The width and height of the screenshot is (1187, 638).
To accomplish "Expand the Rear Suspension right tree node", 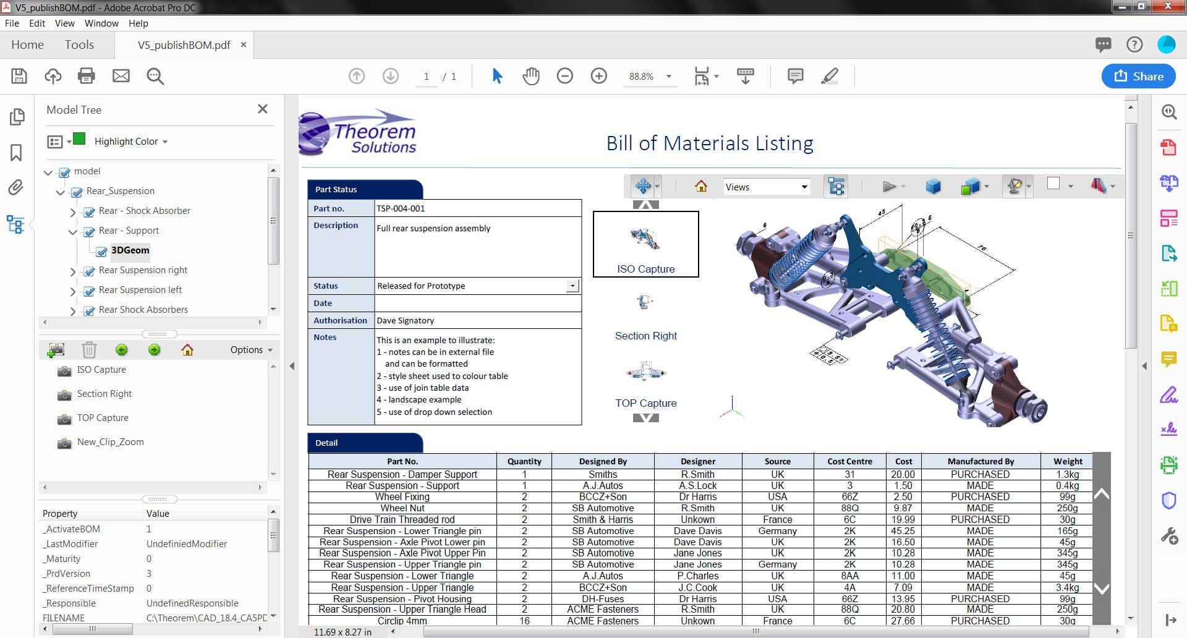I will [72, 272].
